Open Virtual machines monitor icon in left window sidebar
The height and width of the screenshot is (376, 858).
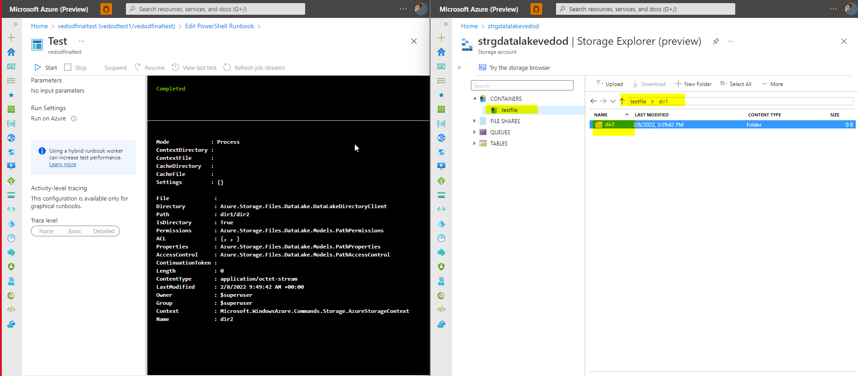[11, 167]
